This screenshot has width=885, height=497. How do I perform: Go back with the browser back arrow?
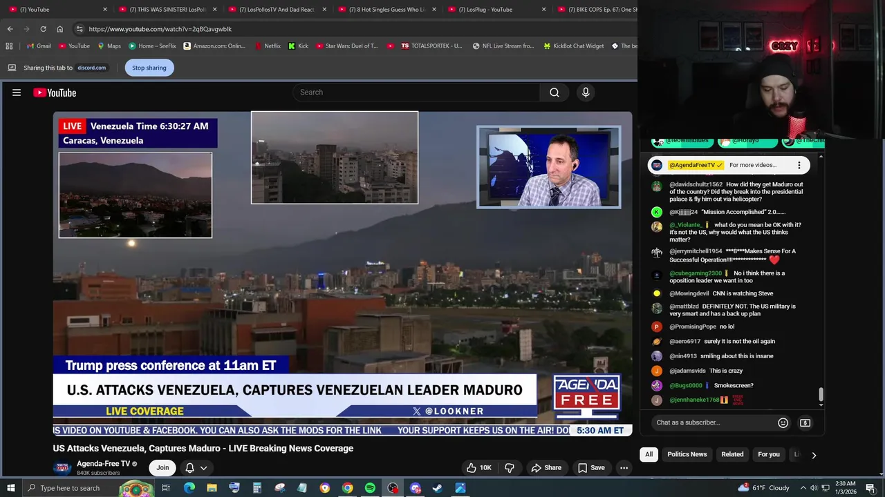(x=10, y=29)
